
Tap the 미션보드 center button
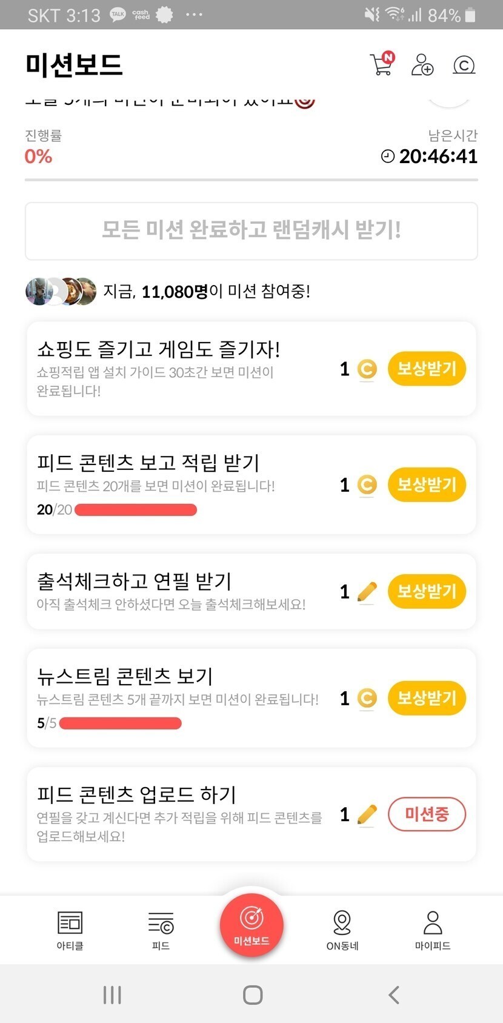(x=252, y=925)
